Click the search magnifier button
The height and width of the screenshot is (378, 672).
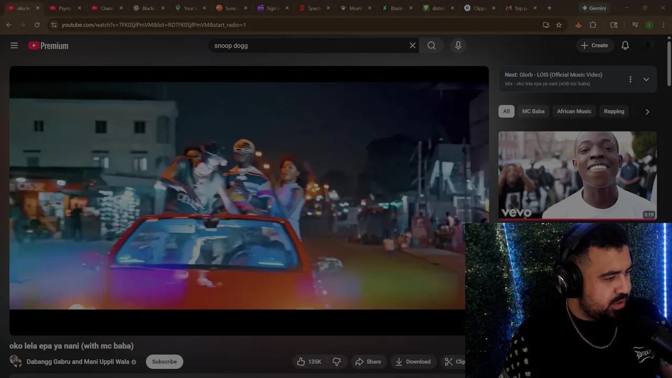point(432,46)
